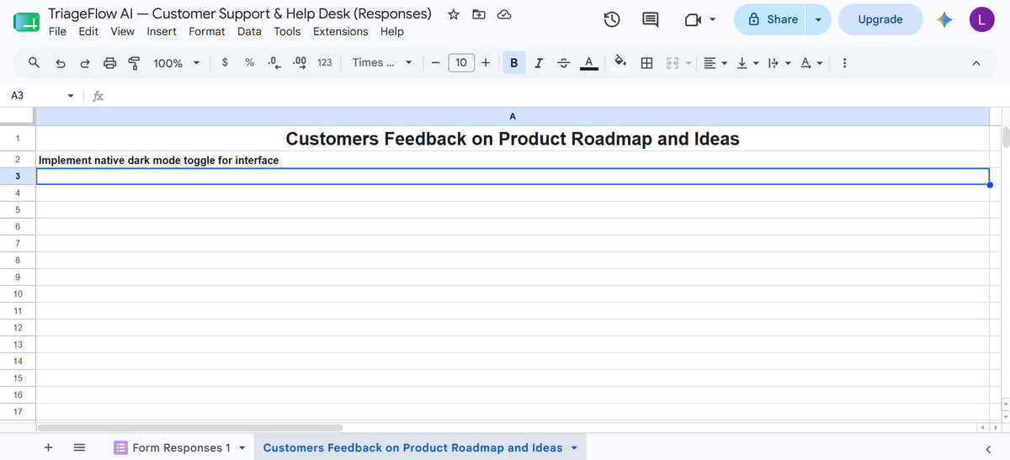Screen dimensions: 1010x460
Task: Format as percent
Action: tap(250, 62)
